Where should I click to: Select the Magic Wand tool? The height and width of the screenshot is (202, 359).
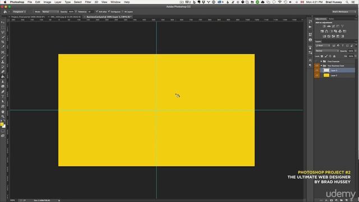pos(3,37)
